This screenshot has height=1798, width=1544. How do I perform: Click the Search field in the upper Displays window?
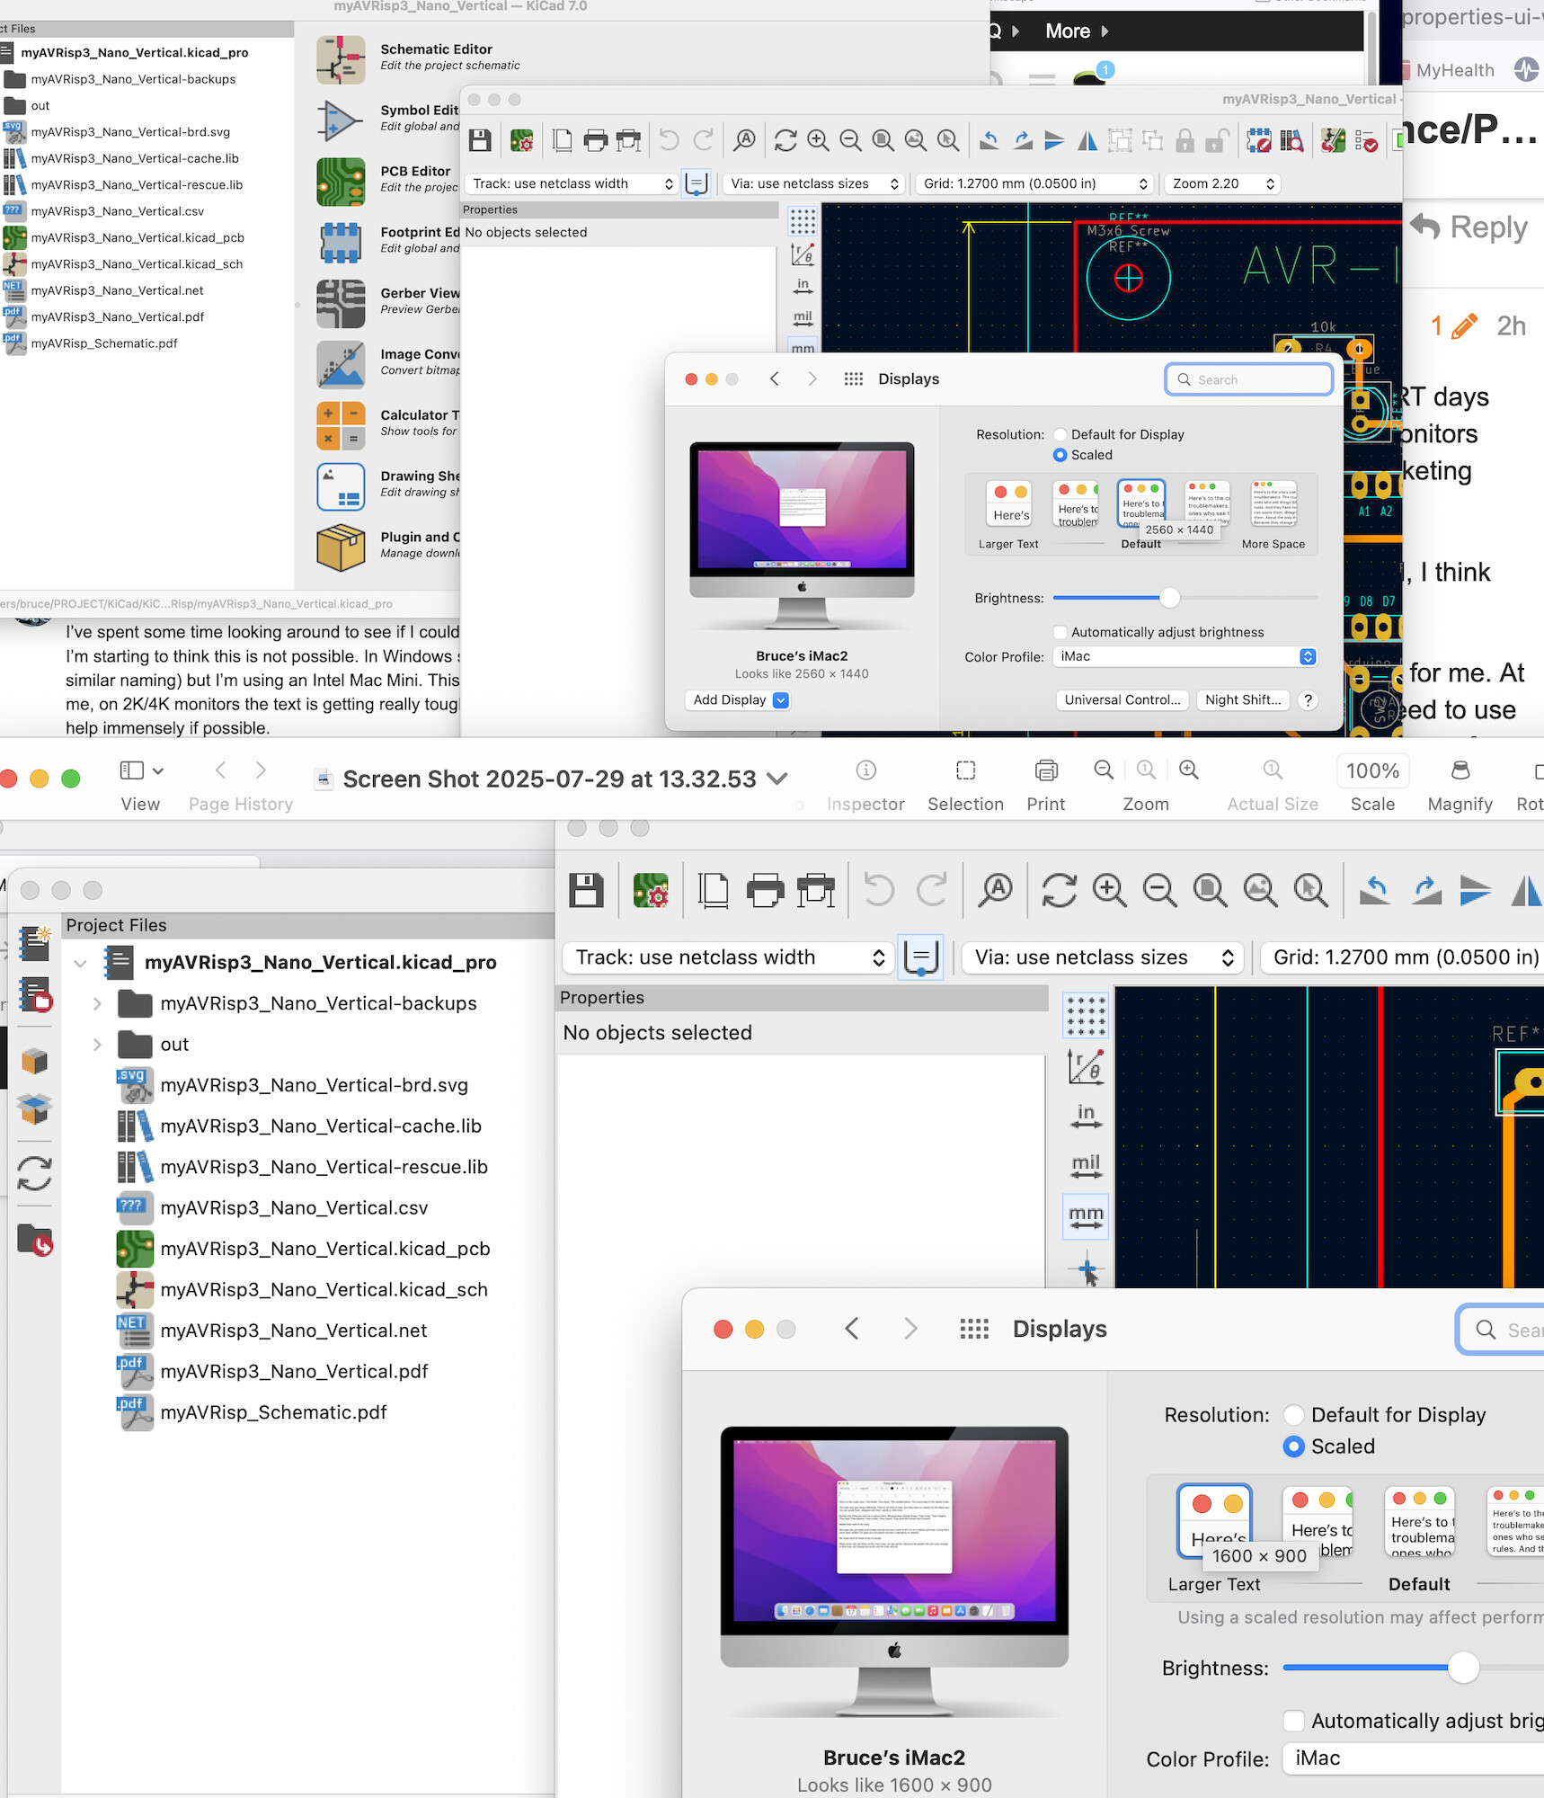click(x=1249, y=379)
